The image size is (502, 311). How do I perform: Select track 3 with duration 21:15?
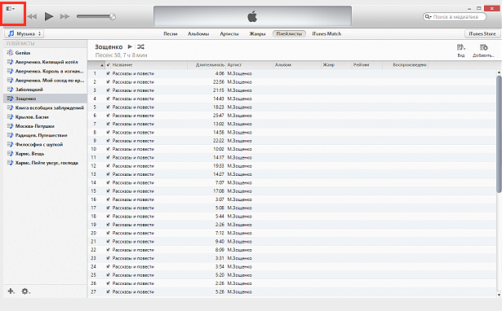point(292,90)
